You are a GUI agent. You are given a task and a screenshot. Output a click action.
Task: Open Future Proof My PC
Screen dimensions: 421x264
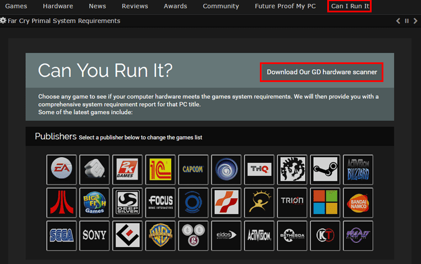285,6
